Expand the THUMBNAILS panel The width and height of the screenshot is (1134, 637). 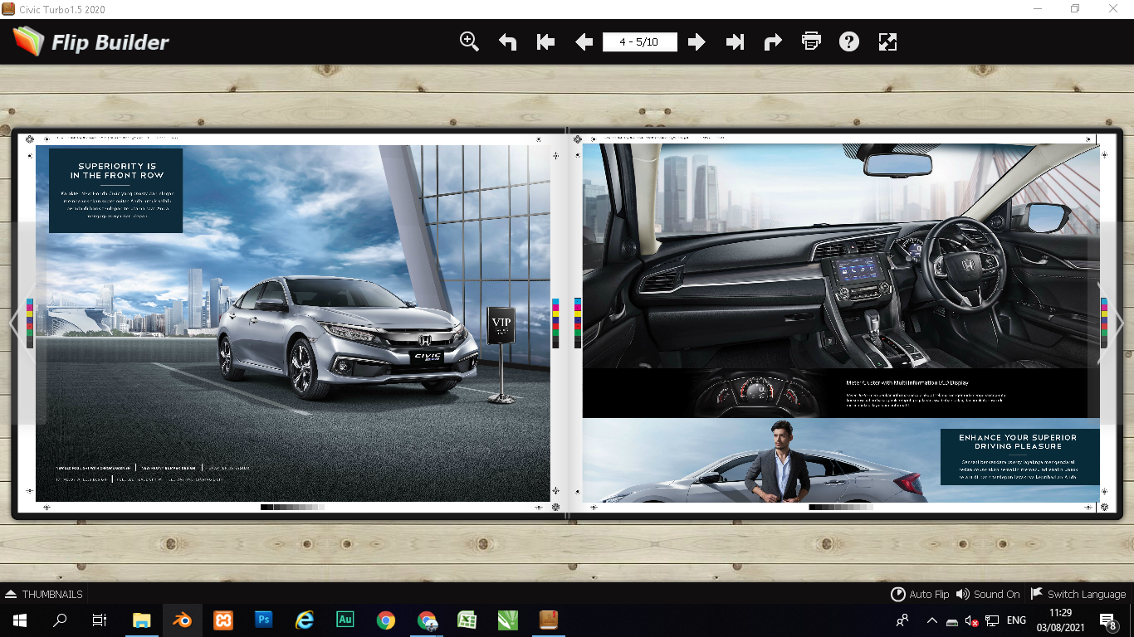coord(44,594)
